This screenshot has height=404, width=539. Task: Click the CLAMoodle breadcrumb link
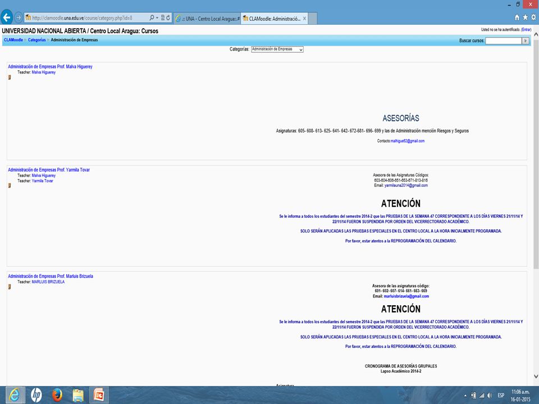[13, 40]
